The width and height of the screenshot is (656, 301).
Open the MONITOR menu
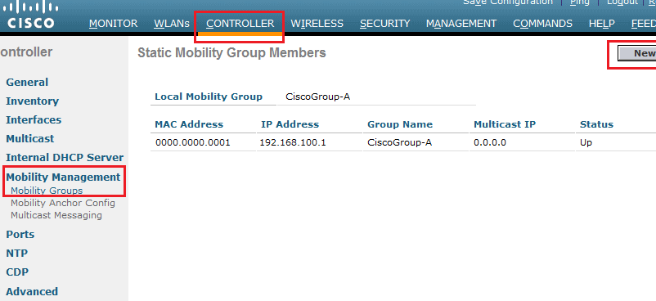coord(114,24)
